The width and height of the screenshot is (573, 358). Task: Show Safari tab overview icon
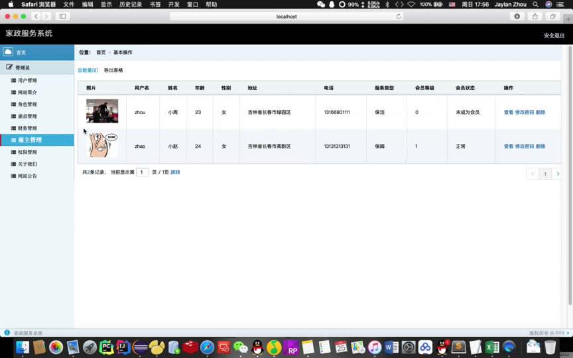(x=552, y=16)
